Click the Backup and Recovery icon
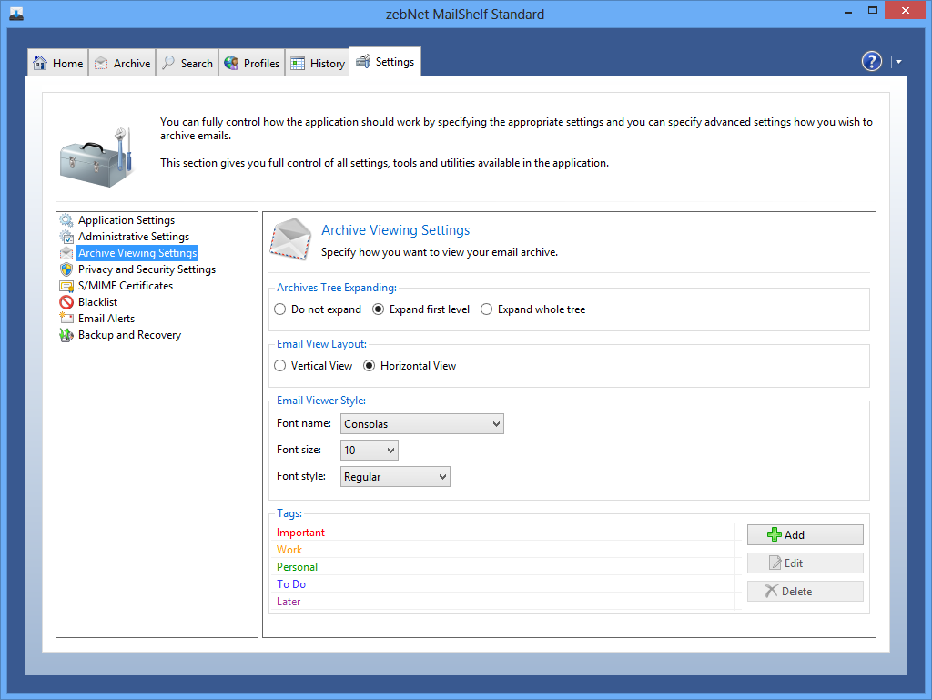The width and height of the screenshot is (932, 700). tap(66, 335)
